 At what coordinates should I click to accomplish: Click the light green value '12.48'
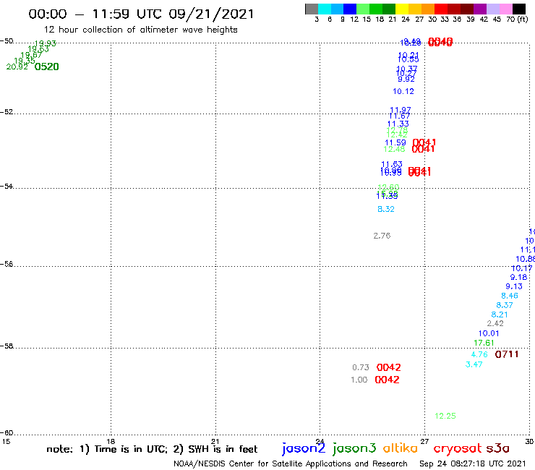point(394,149)
